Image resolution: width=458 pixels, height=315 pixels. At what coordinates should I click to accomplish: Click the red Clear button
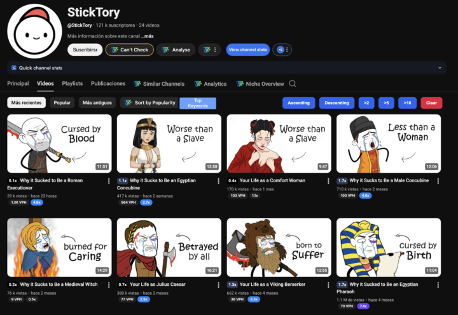[431, 103]
